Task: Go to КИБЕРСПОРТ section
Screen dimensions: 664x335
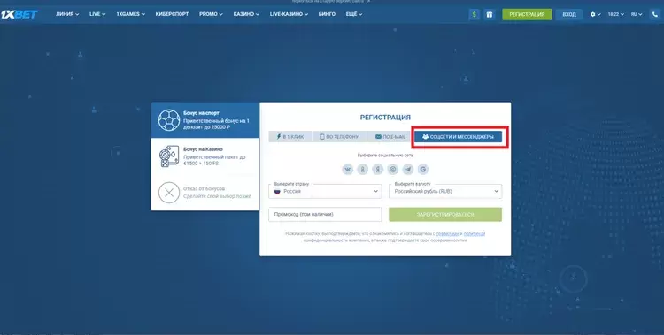Action: pos(172,14)
